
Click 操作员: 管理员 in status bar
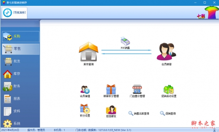36,130
